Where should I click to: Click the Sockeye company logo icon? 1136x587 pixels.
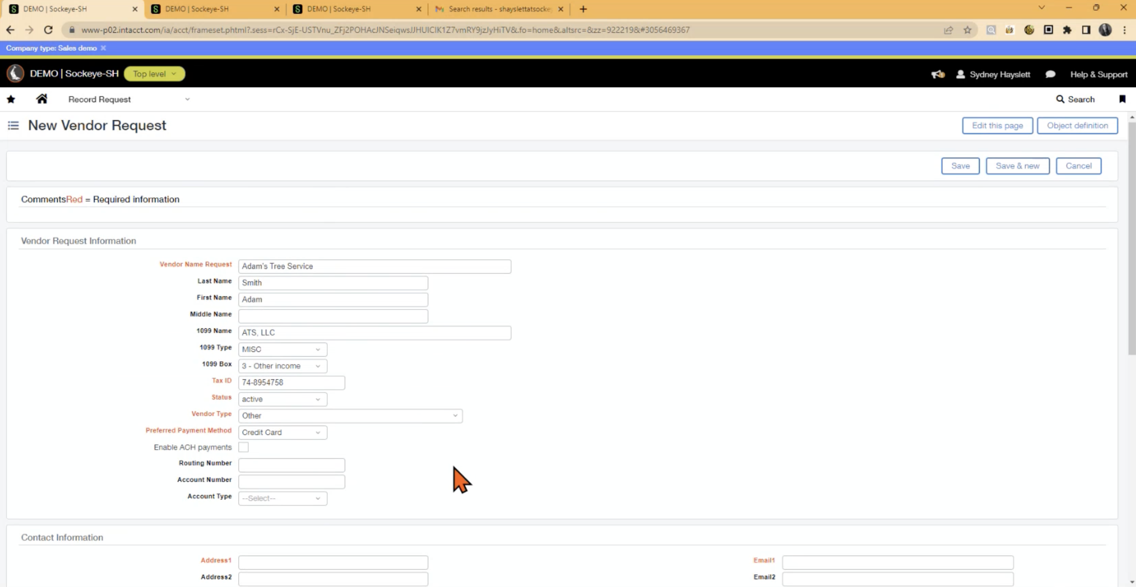[15, 73]
